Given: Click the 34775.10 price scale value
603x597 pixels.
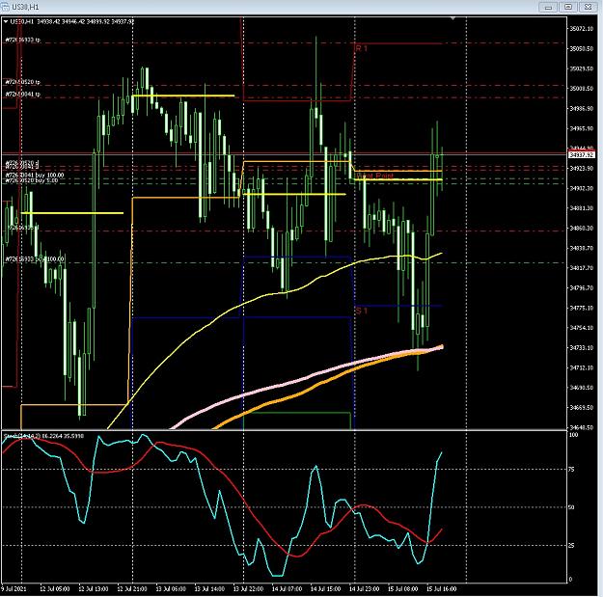Looking at the screenshot, I should pos(581,308).
